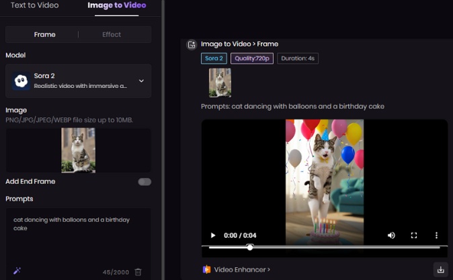Click the Image to Video frame icon
The height and width of the screenshot is (280, 453).
pos(192,44)
